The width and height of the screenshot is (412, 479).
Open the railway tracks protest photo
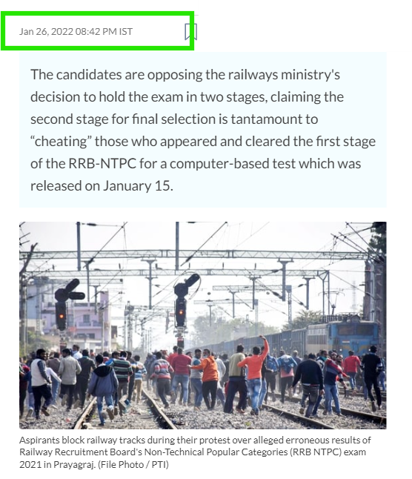pos(202,326)
